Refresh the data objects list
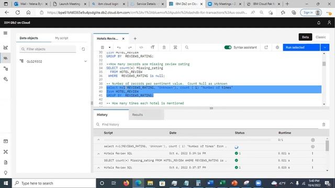Viewport: 335px width, 188px height. tap(83, 49)
